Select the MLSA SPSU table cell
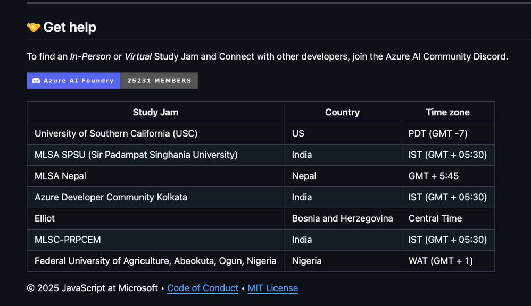 coord(136,155)
